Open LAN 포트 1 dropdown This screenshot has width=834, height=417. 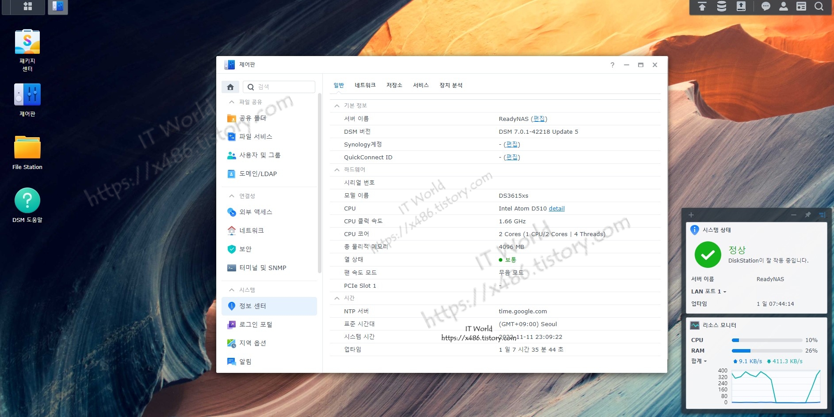pos(709,292)
